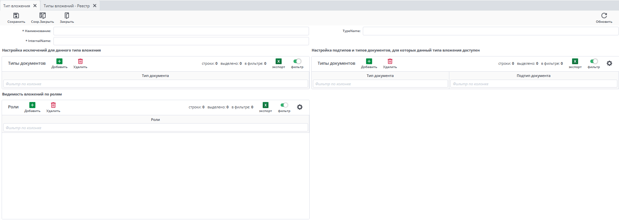
Task: Open settings gear in Роли panel
Action: [x=300, y=107]
